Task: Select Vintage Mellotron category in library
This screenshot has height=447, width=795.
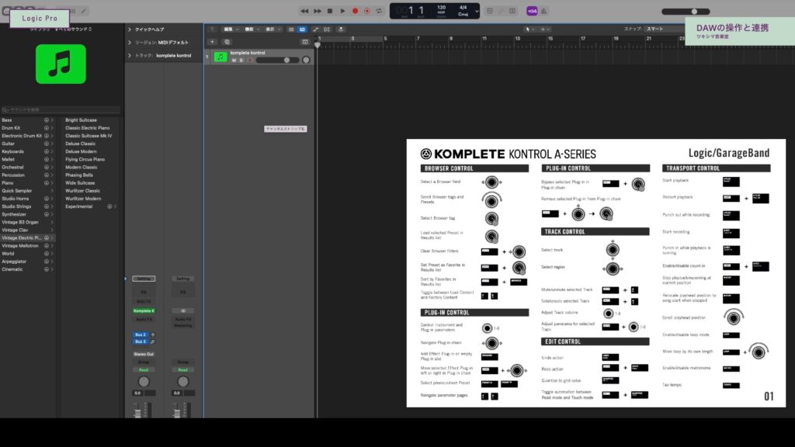Action: click(19, 246)
